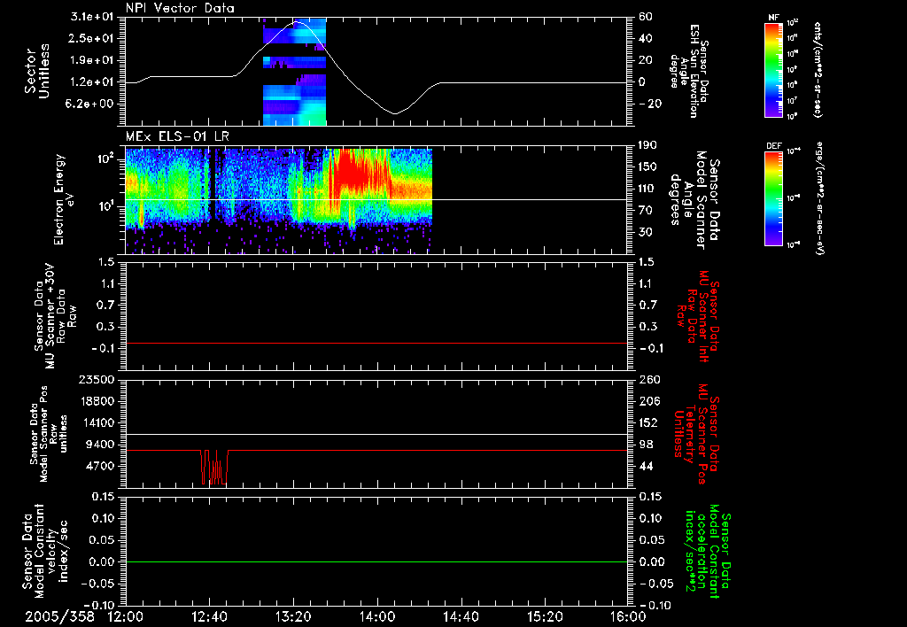Click the 13:20 time axis label
The image size is (907, 627).
[293, 616]
